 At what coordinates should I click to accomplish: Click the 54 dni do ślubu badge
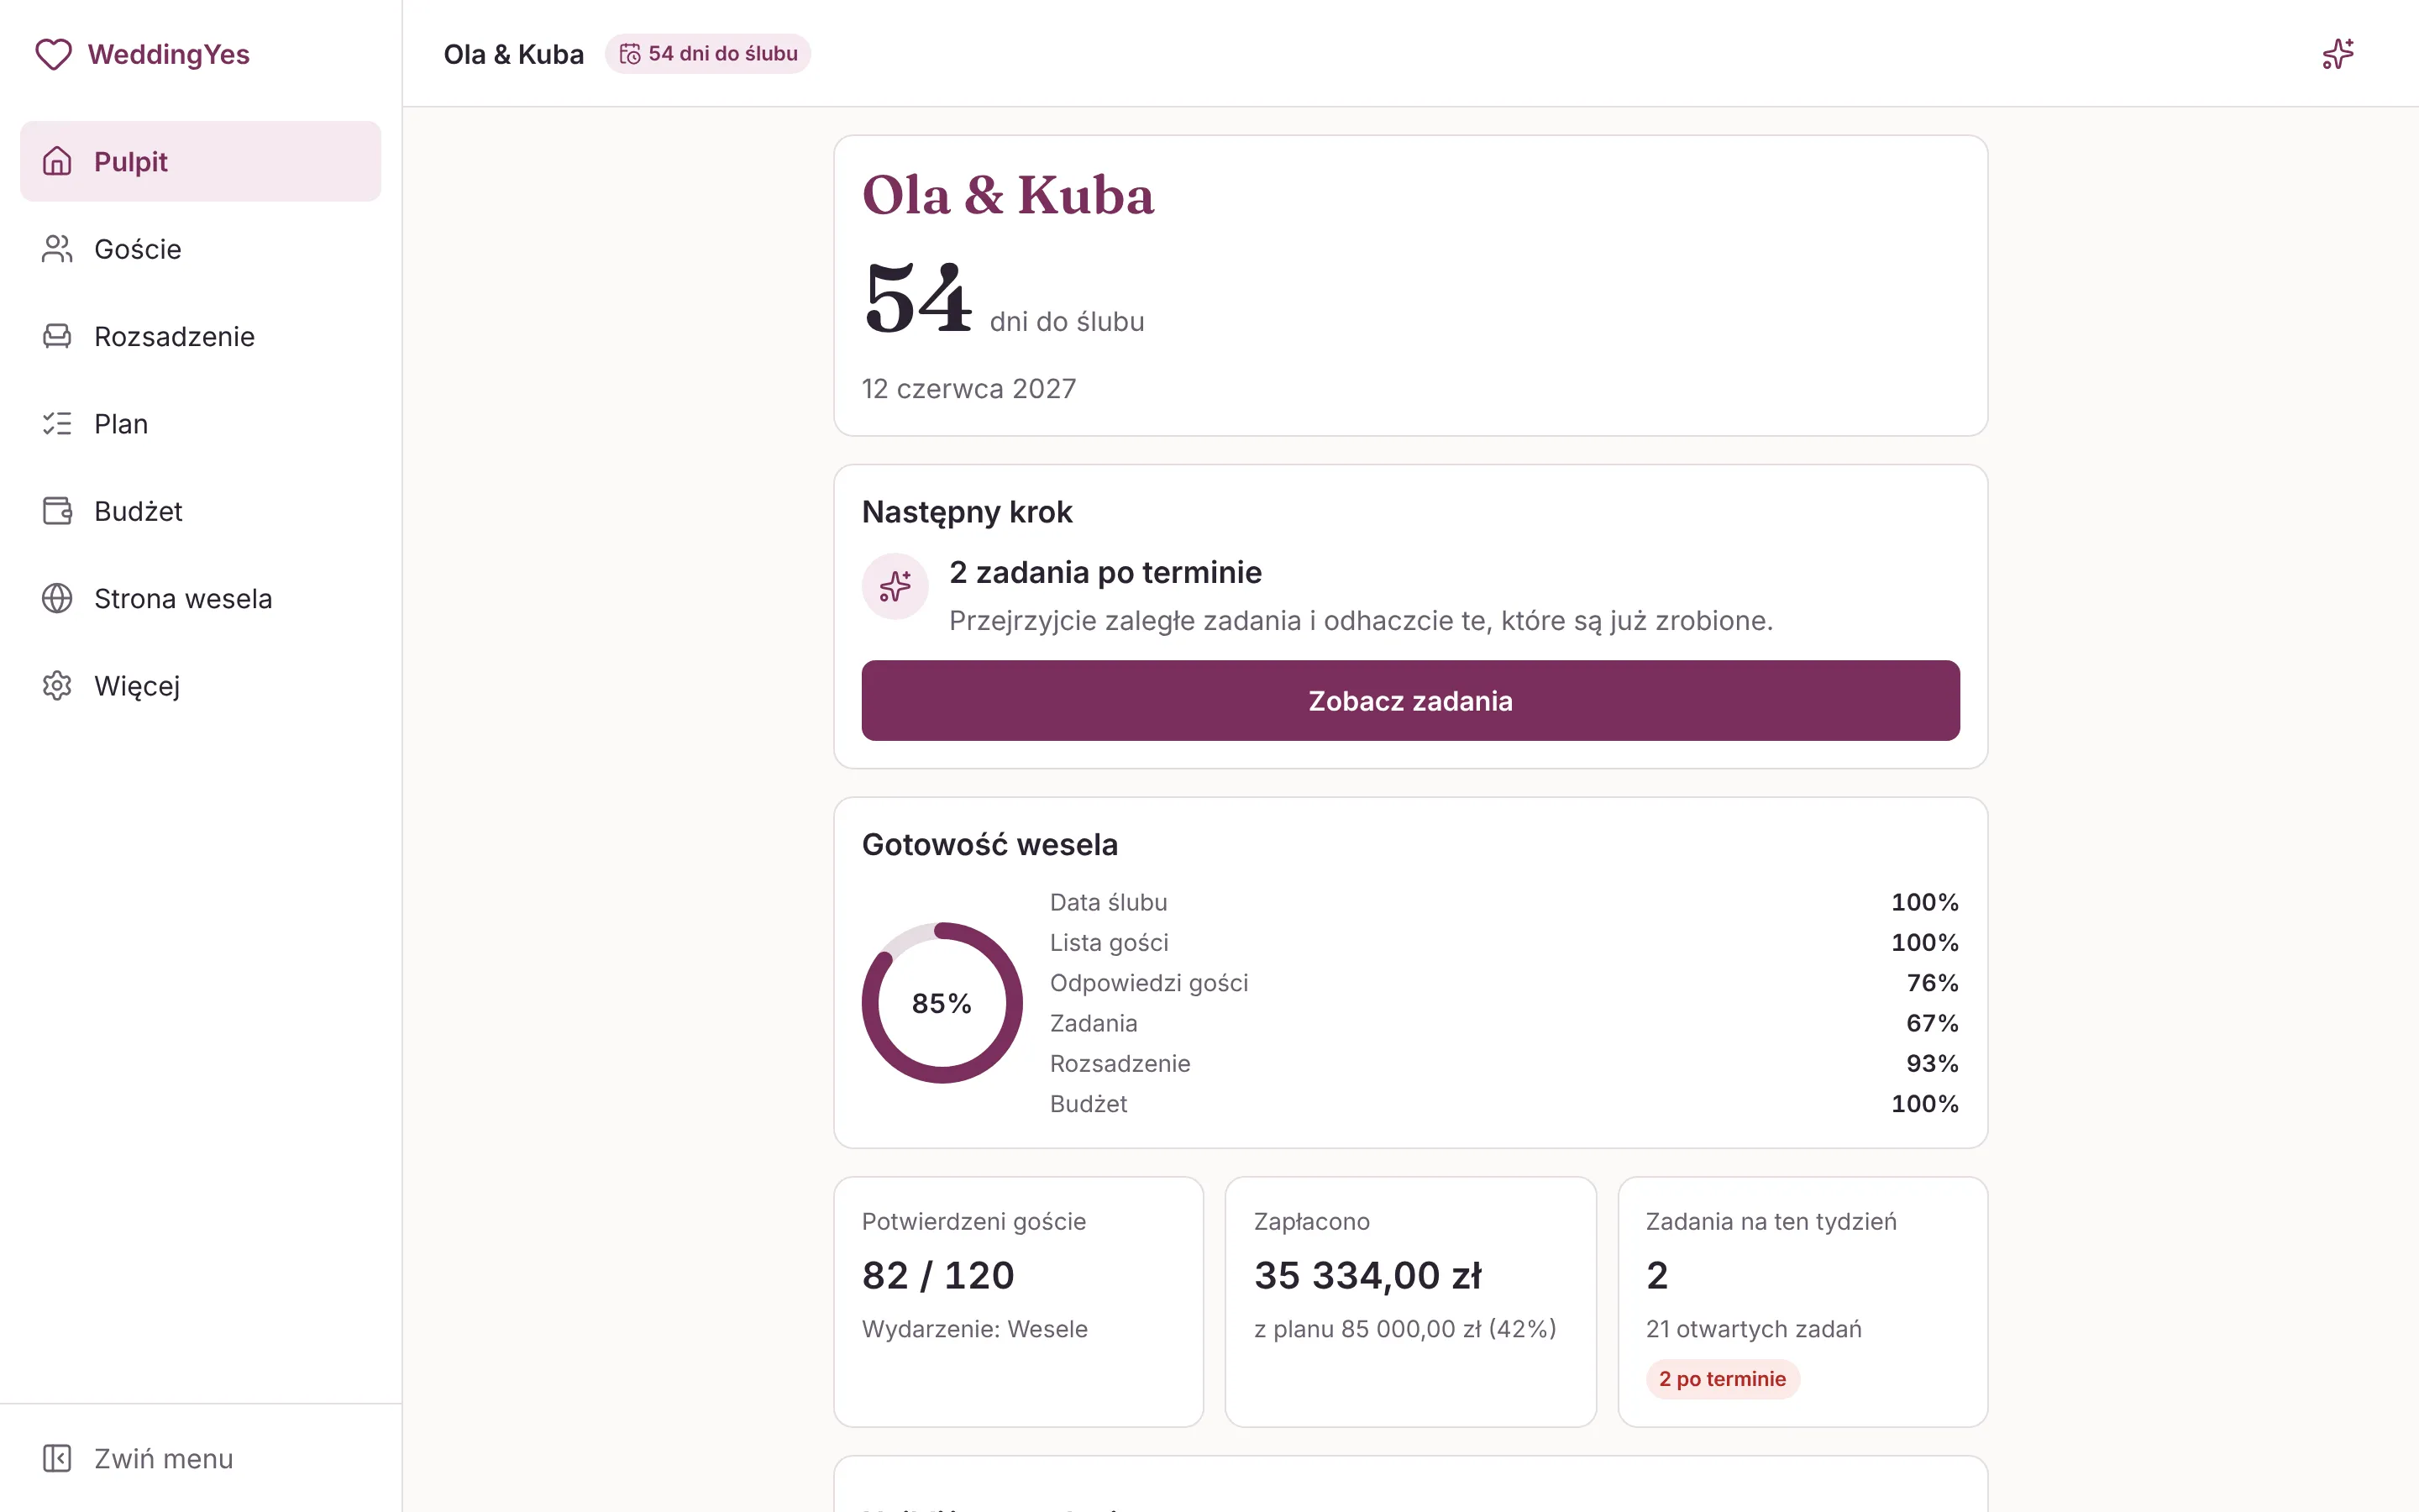(x=708, y=54)
